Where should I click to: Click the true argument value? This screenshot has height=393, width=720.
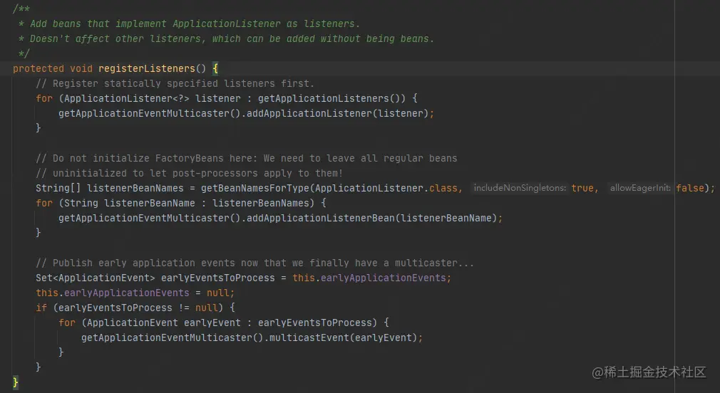tap(582, 188)
